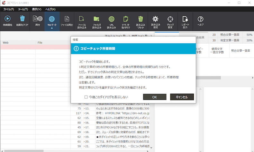Viewport: 254px width, 152px height.
Task: Click the コピーチェック所要時間 info icon
Action: coord(76,49)
